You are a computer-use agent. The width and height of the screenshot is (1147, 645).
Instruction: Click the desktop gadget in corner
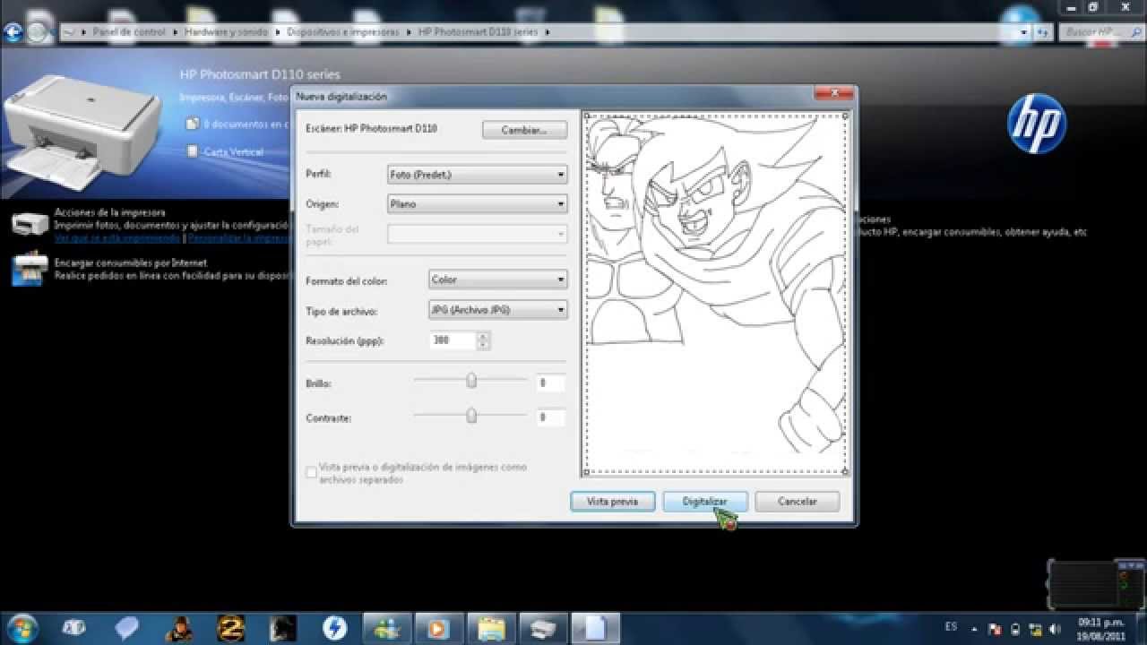tap(1095, 584)
